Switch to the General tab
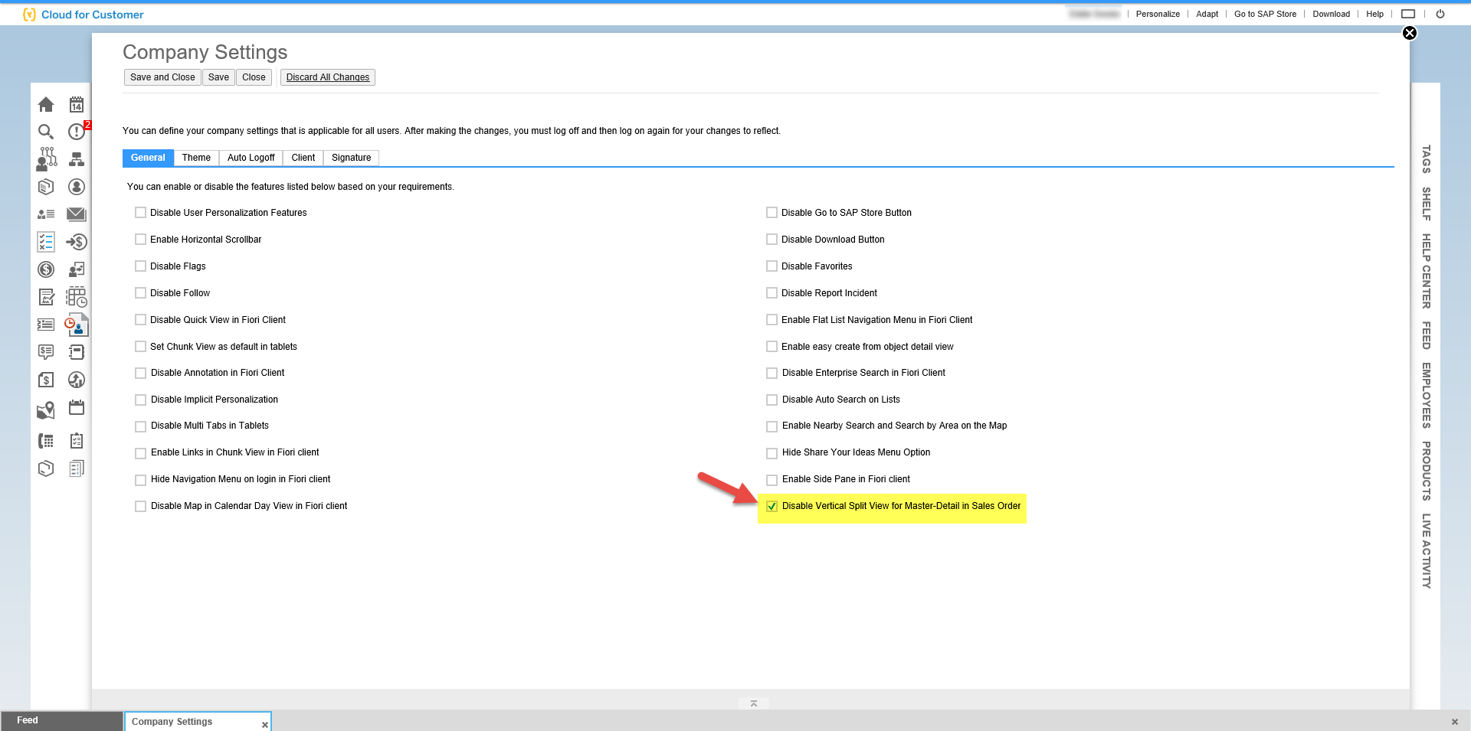Image resolution: width=1471 pixels, height=731 pixels. (148, 158)
